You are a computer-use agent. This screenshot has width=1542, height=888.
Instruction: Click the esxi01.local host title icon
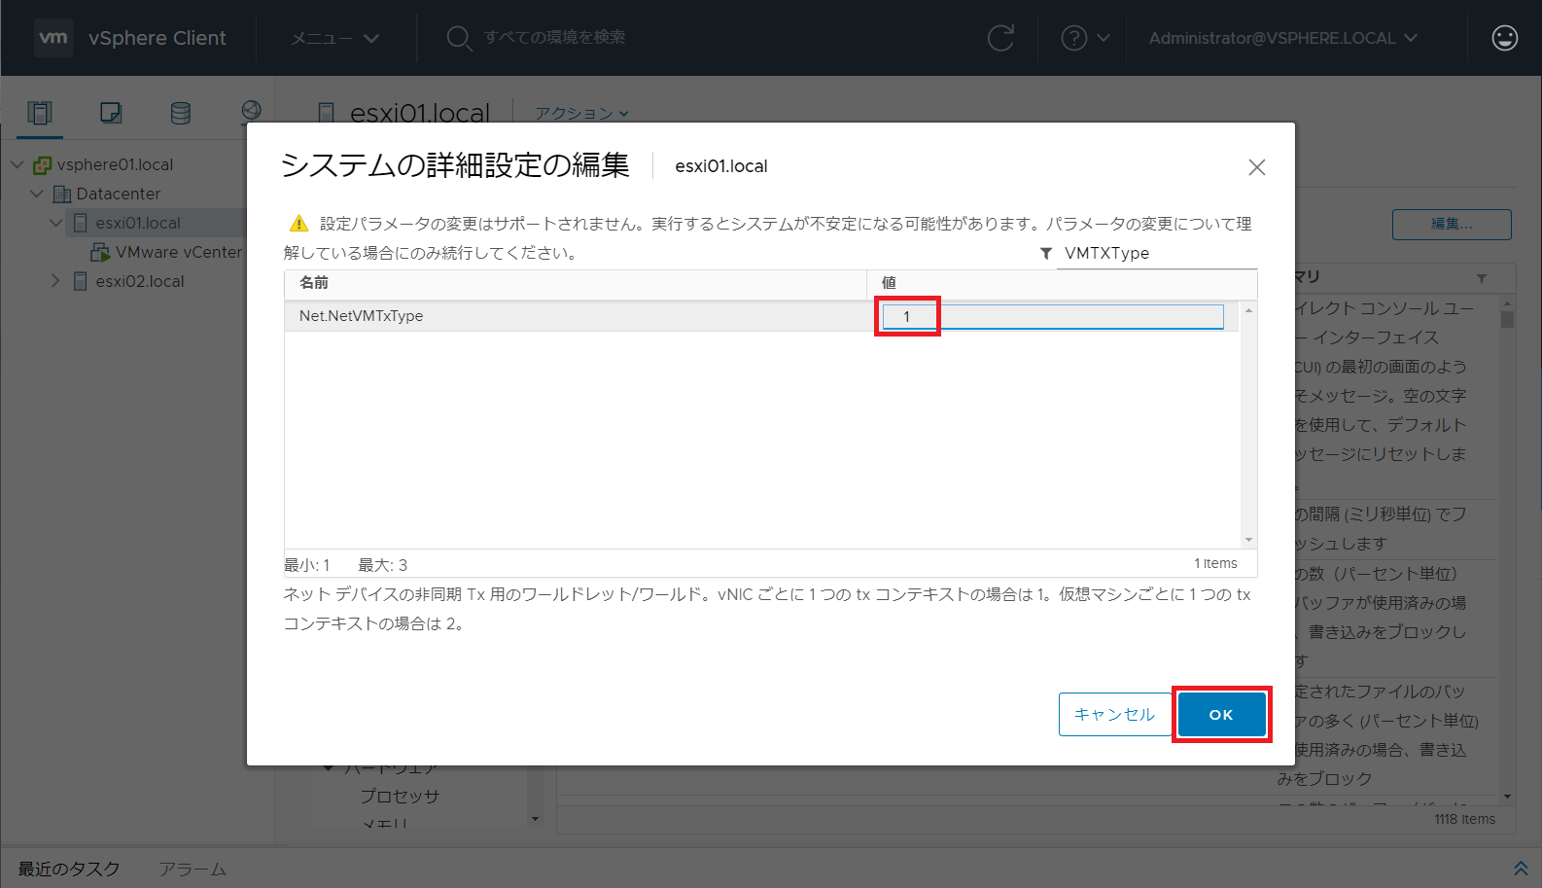point(327,113)
